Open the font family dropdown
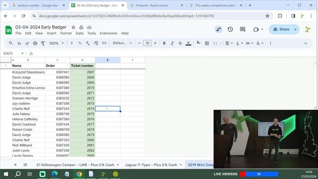The height and width of the screenshot is (179, 318). [122, 43]
